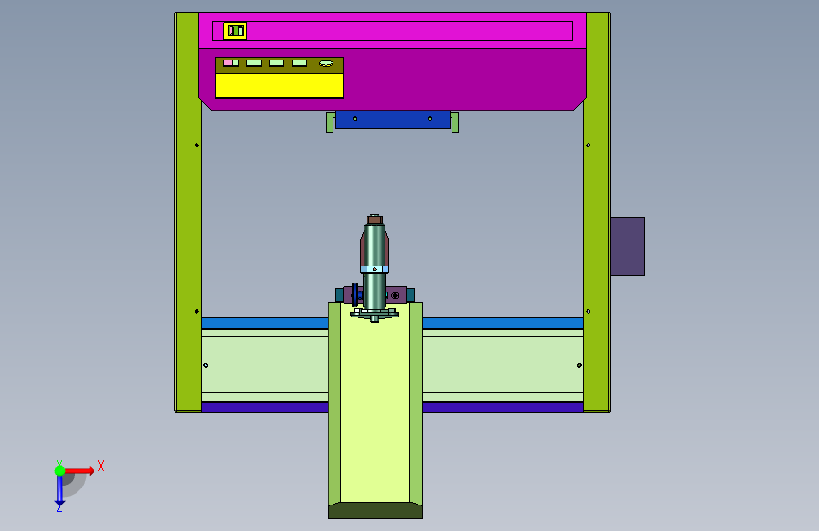
Task: Select the right green bracket beside the blue plate
Action: (454, 123)
